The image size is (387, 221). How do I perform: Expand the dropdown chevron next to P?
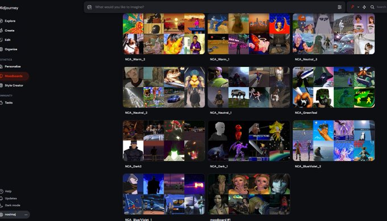tap(358, 7)
